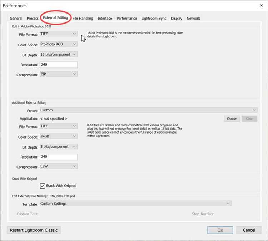Confirm preferences with OK button

(x=220, y=230)
